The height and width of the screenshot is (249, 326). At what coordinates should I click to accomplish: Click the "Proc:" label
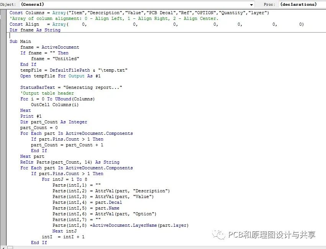(x=269, y=4)
